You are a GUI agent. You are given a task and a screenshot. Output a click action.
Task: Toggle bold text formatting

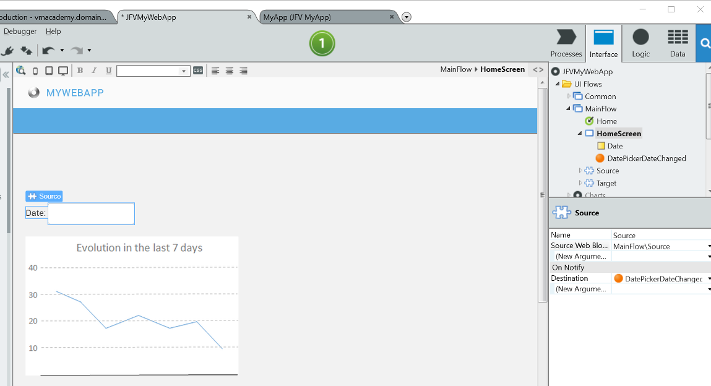[x=80, y=71]
